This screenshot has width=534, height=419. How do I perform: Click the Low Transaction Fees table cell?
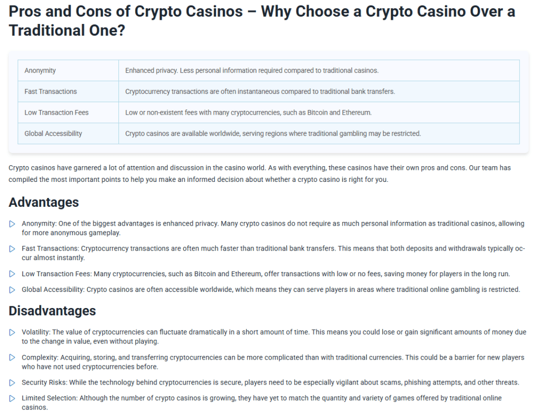[x=56, y=113]
